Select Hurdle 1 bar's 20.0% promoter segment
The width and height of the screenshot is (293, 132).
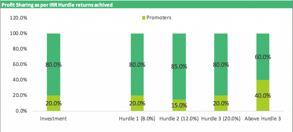click(137, 103)
